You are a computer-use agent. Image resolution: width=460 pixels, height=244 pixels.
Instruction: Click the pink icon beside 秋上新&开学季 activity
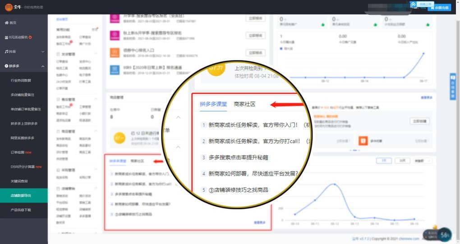point(115,35)
